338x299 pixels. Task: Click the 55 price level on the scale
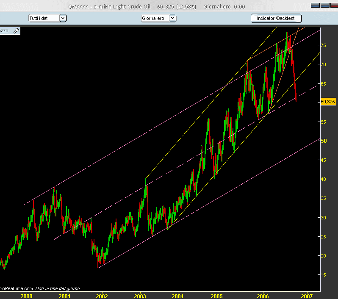323,122
